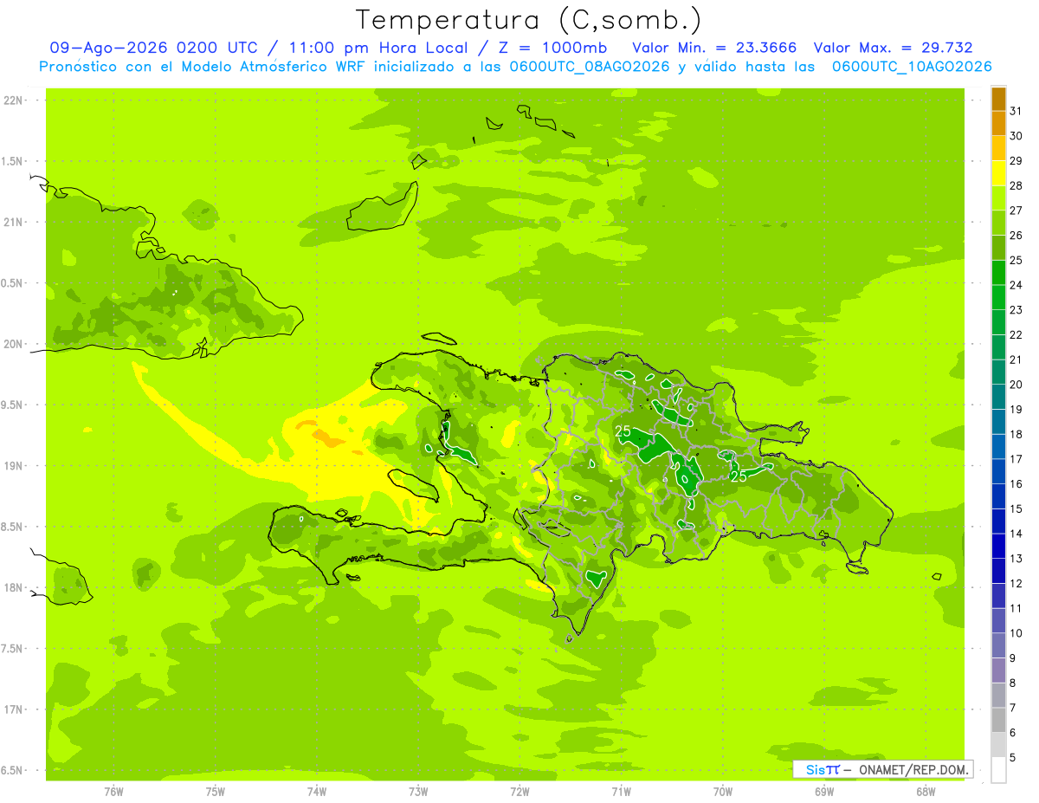Click the gray swatch between 6 and 7

point(998,721)
